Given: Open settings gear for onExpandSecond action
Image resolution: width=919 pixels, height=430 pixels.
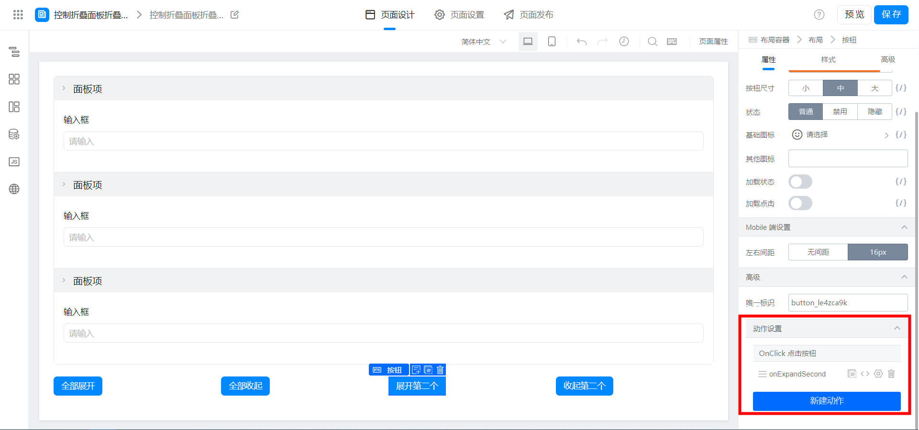Looking at the screenshot, I should (x=878, y=374).
